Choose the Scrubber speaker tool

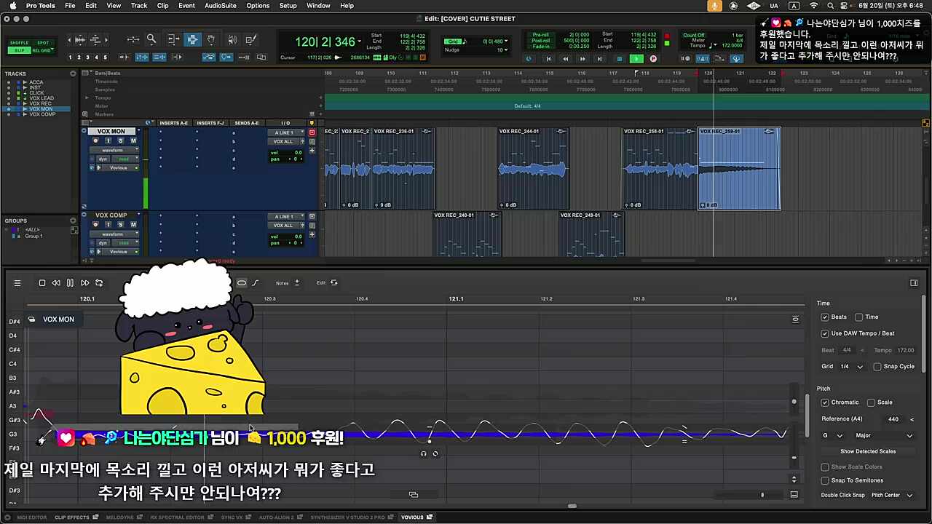pyautogui.click(x=232, y=39)
